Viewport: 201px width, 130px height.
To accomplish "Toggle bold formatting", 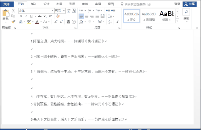I will click(21, 16).
